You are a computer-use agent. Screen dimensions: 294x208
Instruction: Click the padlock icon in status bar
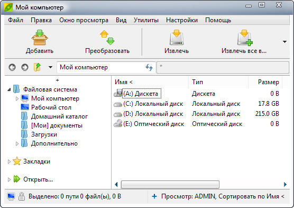[22, 196]
